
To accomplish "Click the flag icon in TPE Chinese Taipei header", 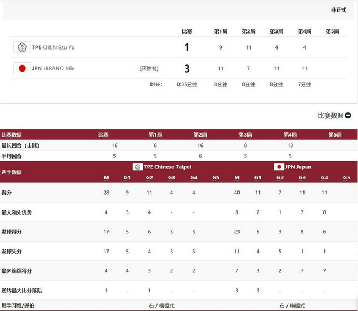I will click(138, 167).
